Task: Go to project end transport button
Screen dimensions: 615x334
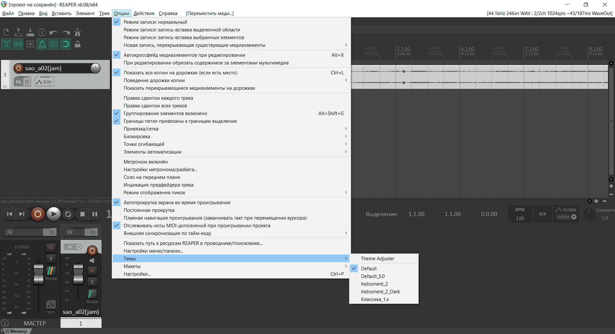Action: click(x=22, y=214)
